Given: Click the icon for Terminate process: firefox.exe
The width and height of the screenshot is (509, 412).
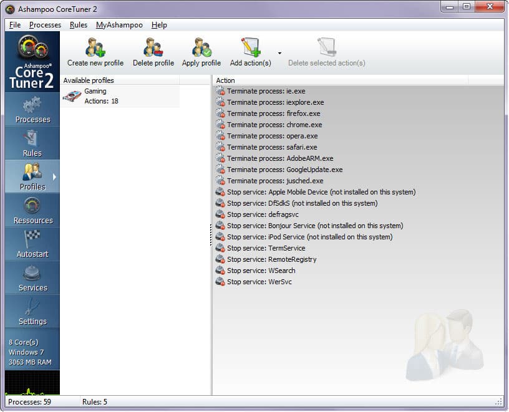Looking at the screenshot, I should pos(220,113).
